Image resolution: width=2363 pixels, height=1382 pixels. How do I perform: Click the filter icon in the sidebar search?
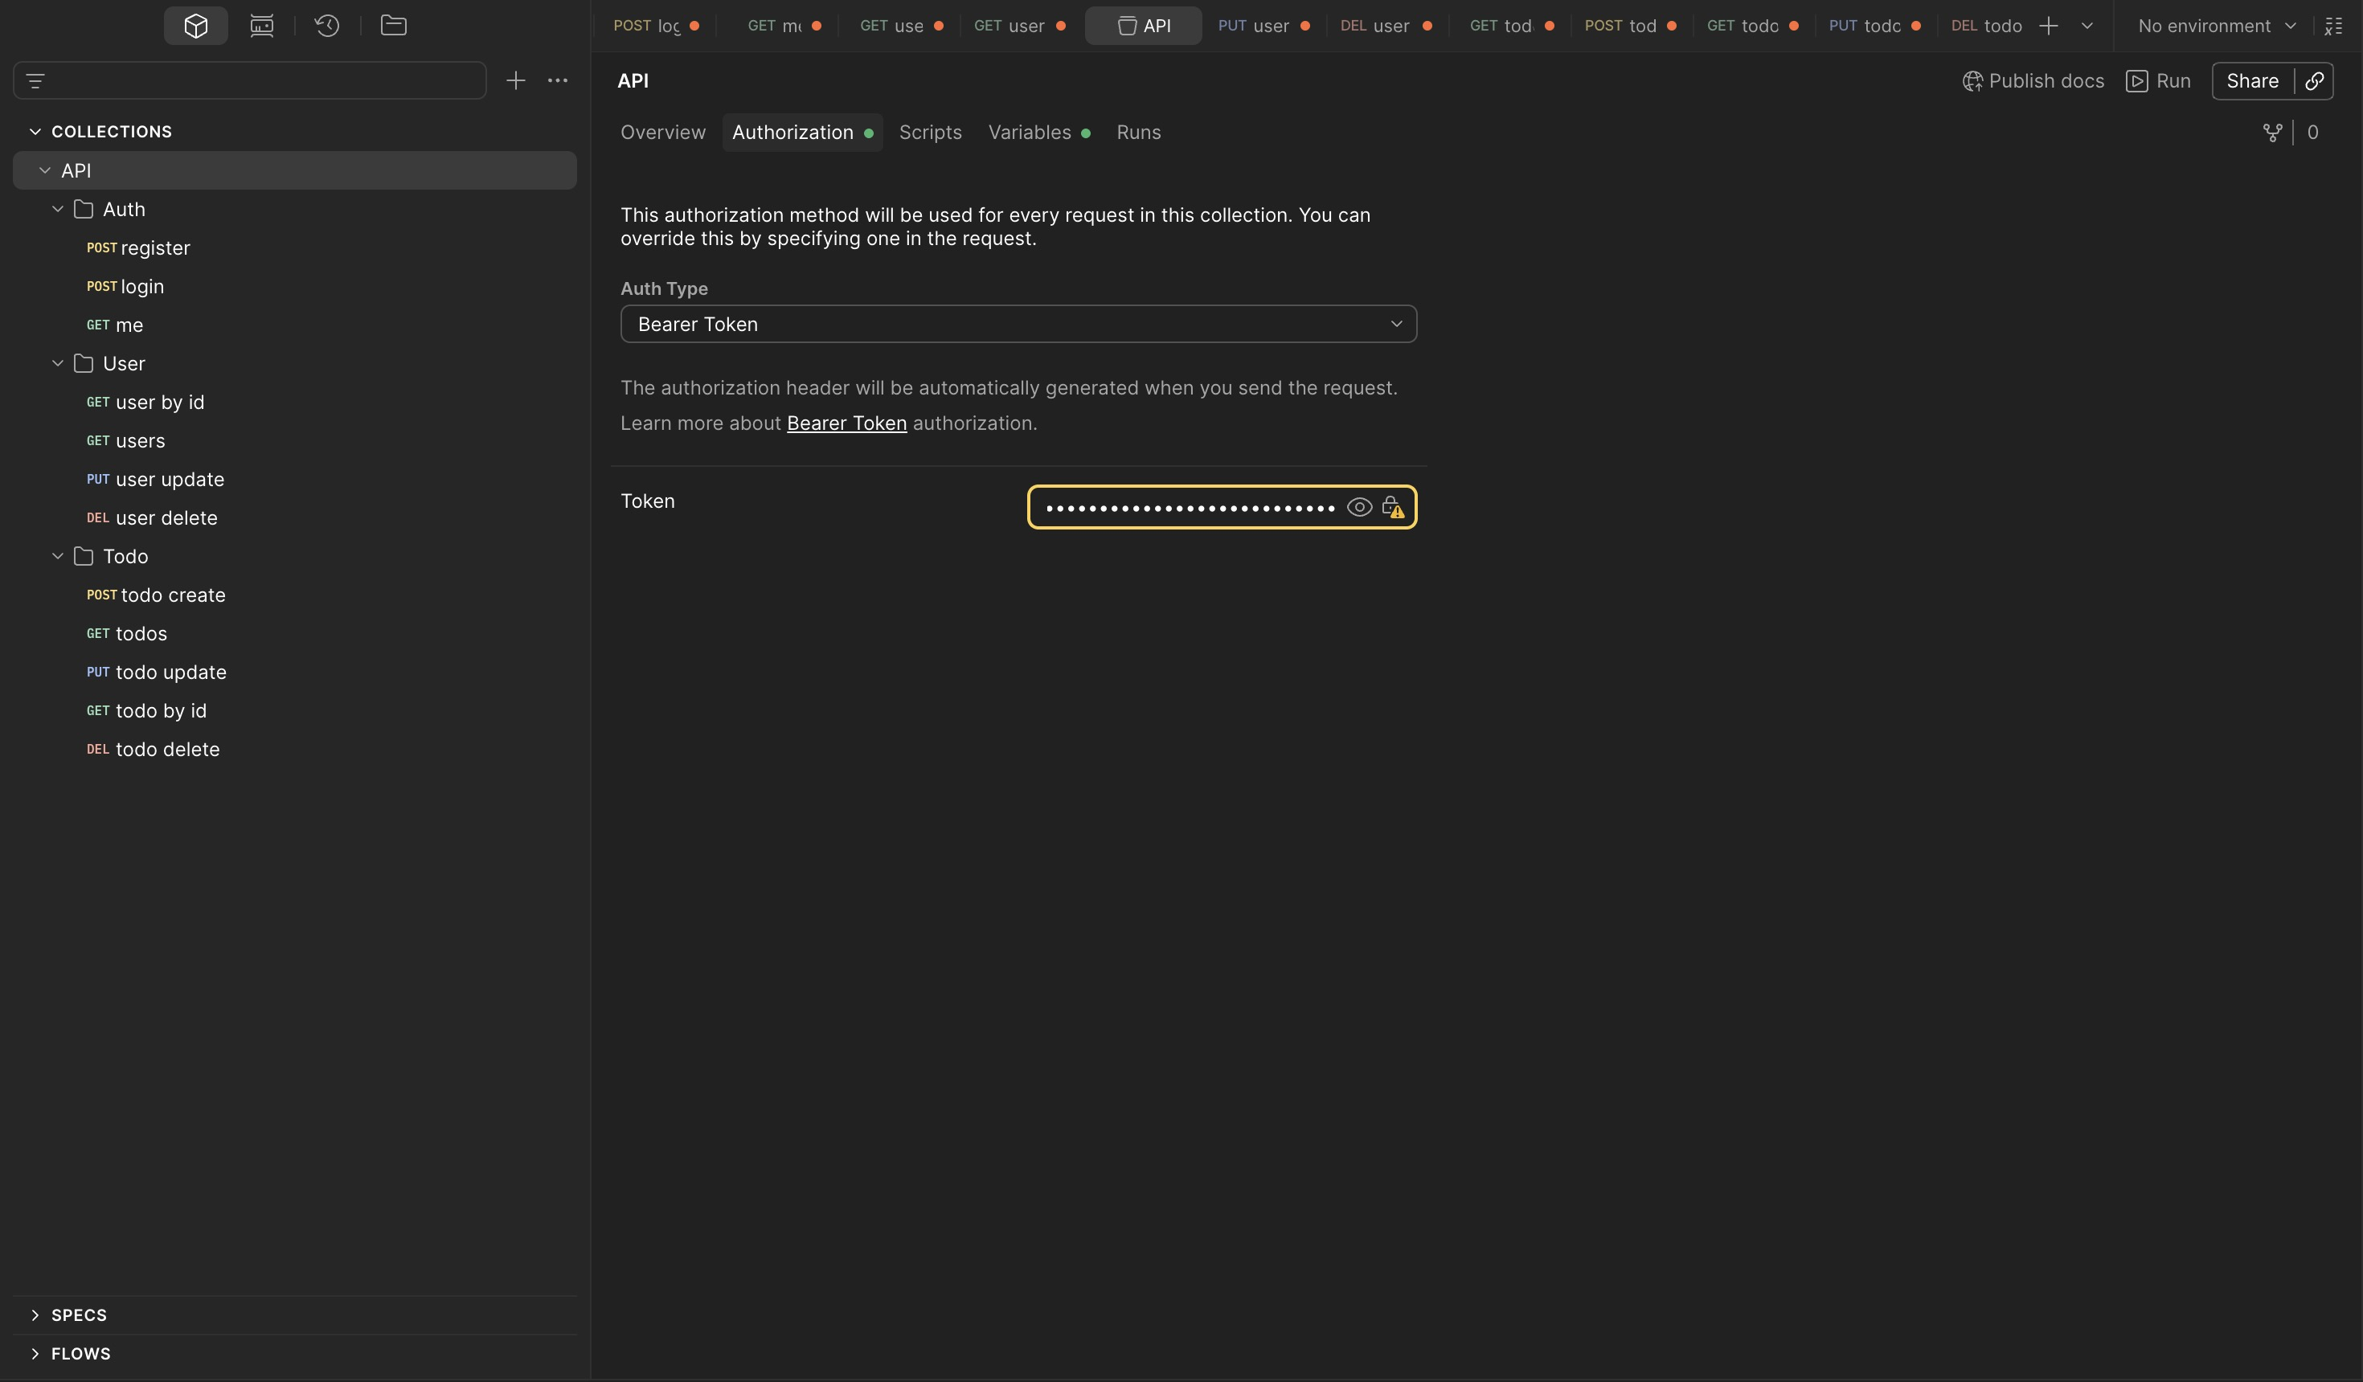[x=35, y=80]
